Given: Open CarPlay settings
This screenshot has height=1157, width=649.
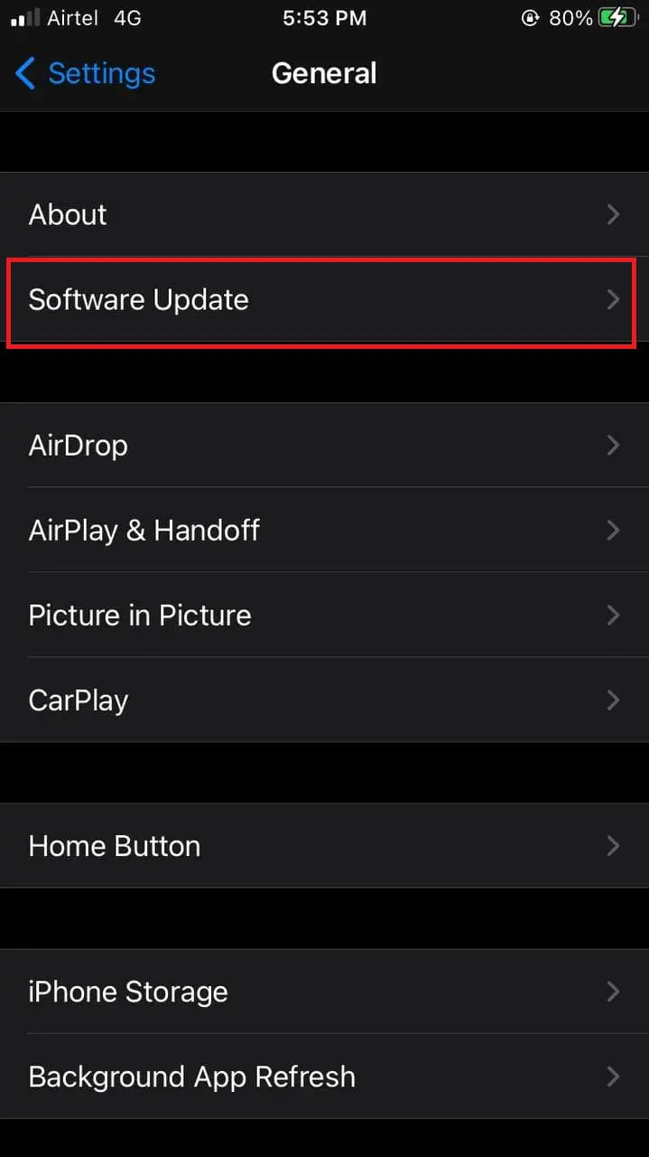Looking at the screenshot, I should click(x=324, y=700).
